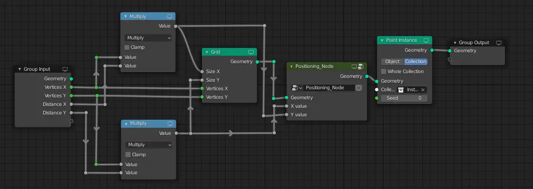The image size is (533, 189).
Task: Click Grid node Vertices X input socket
Action: click(202, 88)
